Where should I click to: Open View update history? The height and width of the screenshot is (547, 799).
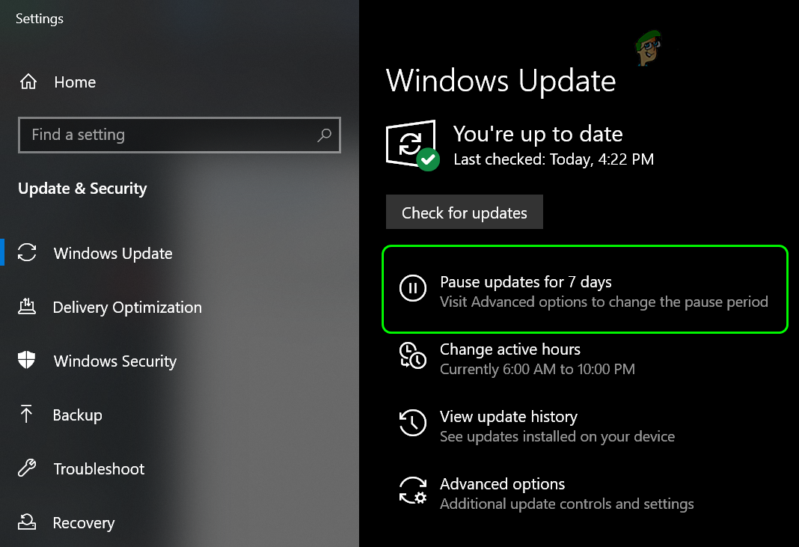[509, 417]
